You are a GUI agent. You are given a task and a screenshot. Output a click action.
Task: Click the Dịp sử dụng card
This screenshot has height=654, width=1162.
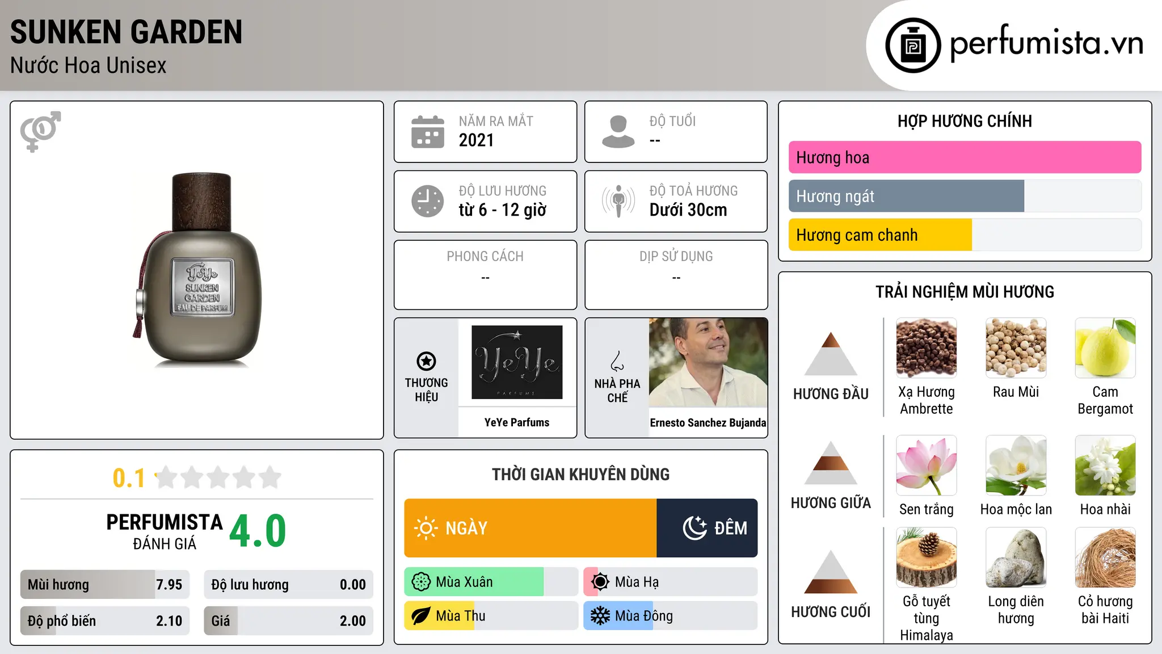tap(676, 275)
